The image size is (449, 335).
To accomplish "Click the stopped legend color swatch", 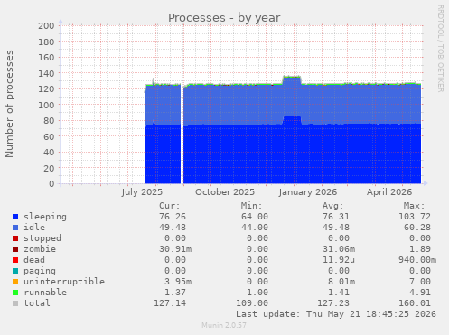I will click(x=15, y=238).
